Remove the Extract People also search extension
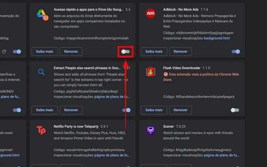Screen dimensions: 267x167 click(71, 110)
